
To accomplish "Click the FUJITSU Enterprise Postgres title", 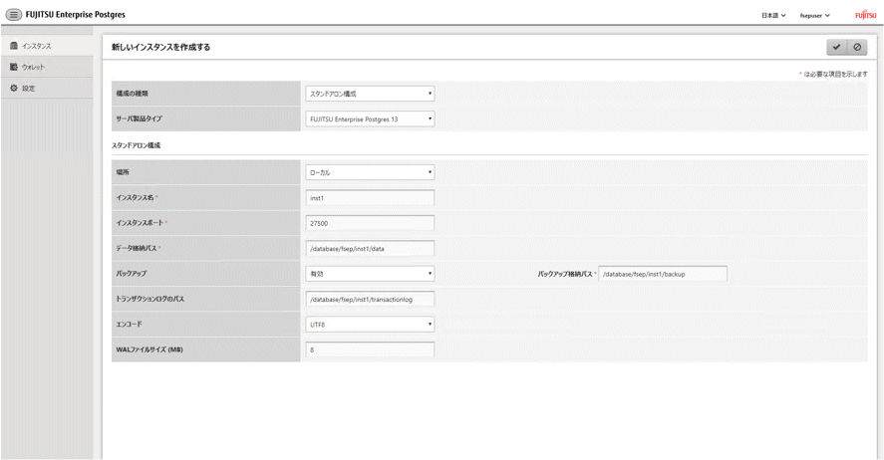I will [x=76, y=15].
